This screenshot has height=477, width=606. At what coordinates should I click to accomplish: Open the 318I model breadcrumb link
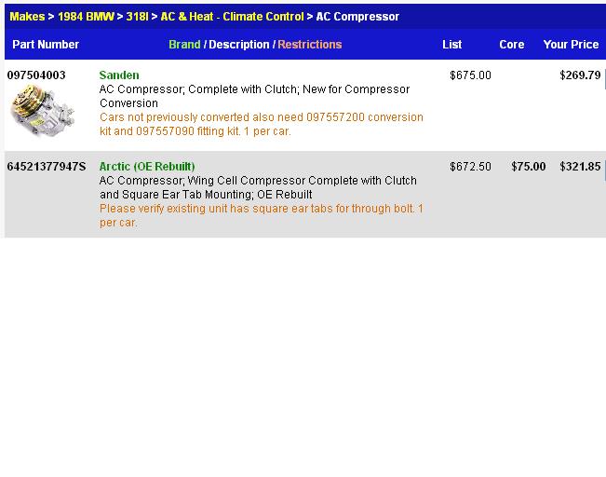138,17
